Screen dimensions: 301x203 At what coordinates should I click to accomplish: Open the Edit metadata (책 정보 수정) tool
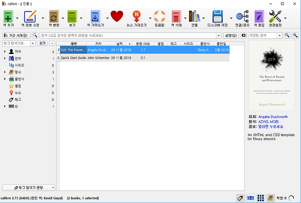pyautogui.click(x=30, y=17)
